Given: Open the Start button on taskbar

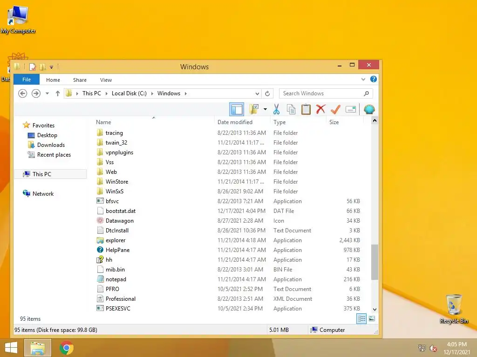Looking at the screenshot, I should [11, 348].
